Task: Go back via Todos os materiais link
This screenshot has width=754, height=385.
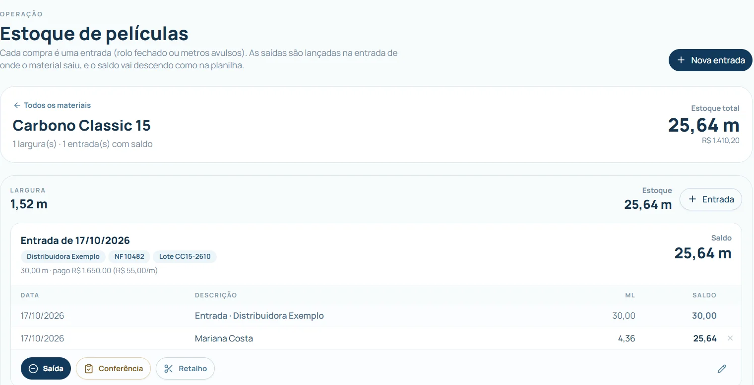Action: pos(52,105)
